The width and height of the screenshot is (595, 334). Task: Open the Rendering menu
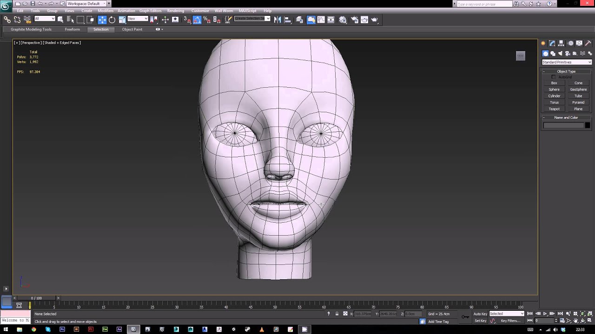point(176,11)
